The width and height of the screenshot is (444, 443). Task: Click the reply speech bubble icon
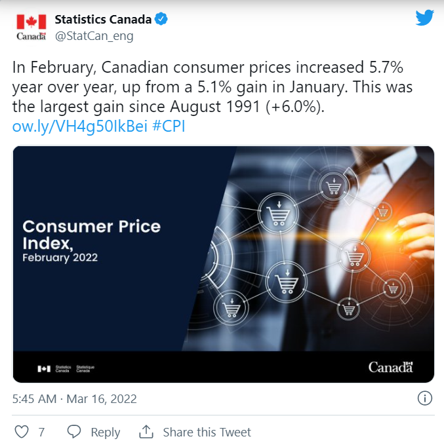[x=74, y=432]
